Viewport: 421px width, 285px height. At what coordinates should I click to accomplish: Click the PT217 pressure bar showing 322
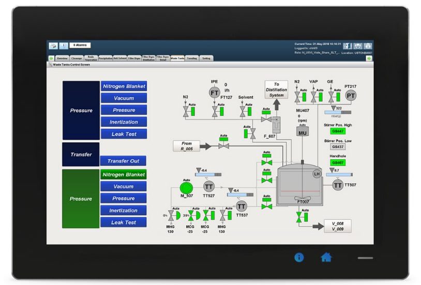click(x=338, y=112)
